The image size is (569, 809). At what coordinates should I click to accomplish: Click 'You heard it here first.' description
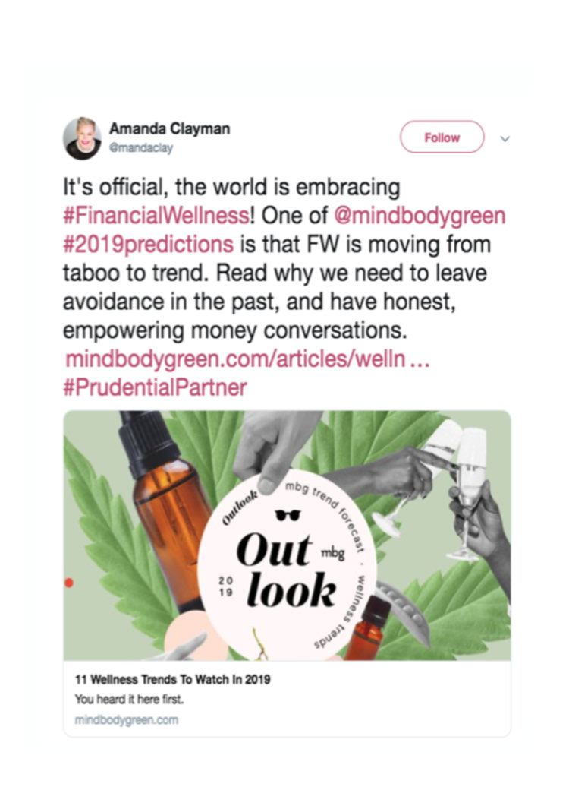coord(130,700)
